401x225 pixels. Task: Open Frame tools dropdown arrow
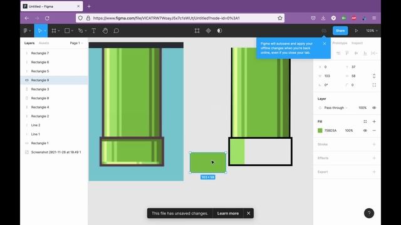(59, 31)
